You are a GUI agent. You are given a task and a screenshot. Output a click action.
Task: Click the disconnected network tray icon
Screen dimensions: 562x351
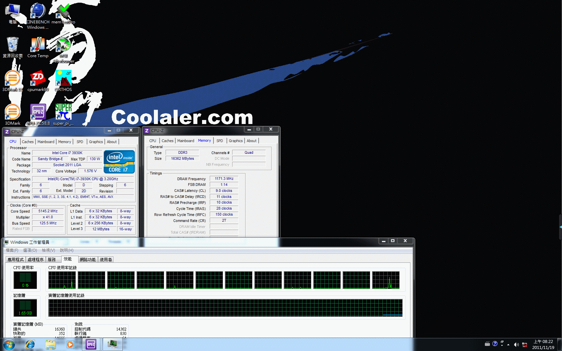pyautogui.click(x=525, y=345)
